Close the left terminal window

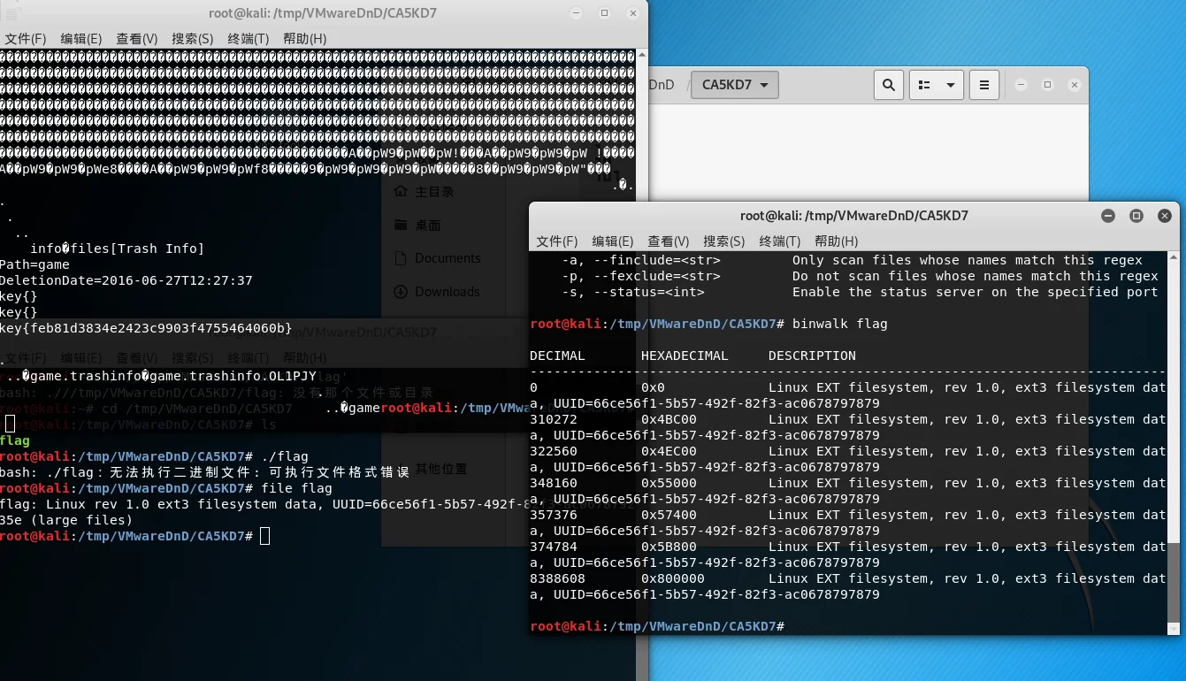coord(631,13)
